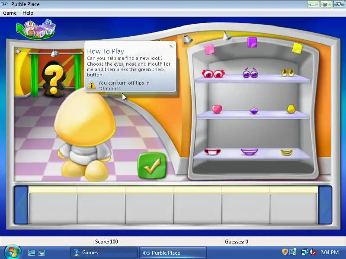Select the pink mouth

[x=212, y=152]
